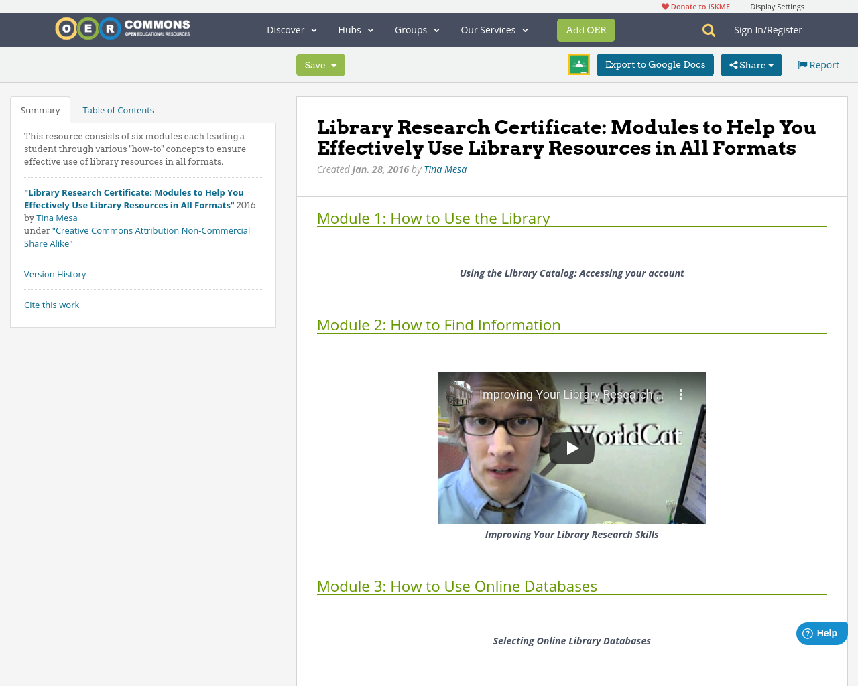Open Tina Mesa's author profile
858x686 pixels.
click(444, 169)
